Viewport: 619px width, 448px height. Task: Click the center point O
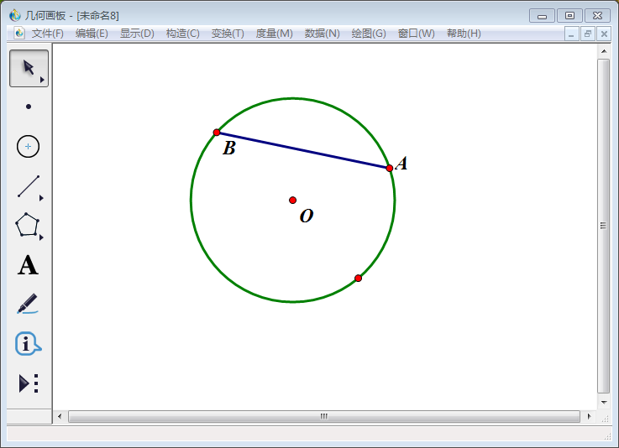point(293,200)
